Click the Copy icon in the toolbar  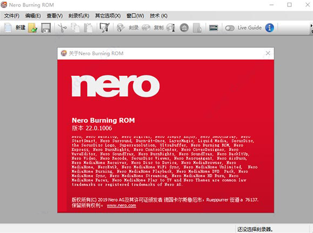[x=75, y=28]
